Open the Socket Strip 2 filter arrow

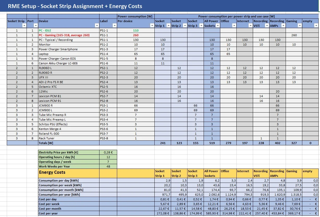coord(185,26)
